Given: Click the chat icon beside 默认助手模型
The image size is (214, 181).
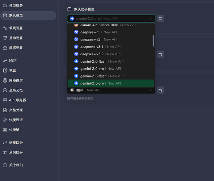Looking at the screenshot, I should pyautogui.click(x=69, y=9).
